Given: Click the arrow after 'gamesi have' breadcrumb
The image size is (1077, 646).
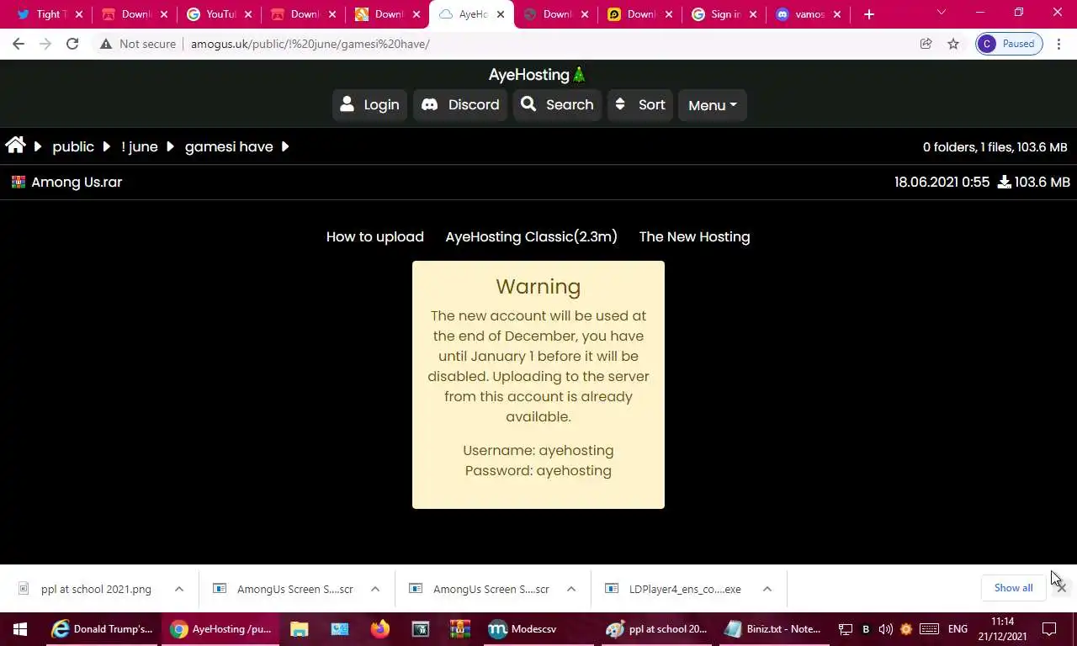Looking at the screenshot, I should tap(285, 146).
